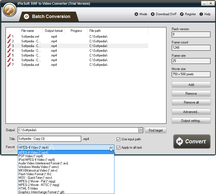Screen dimensions: 216x194
Task: Choose Windows Media Video (*.wmv)
Action: click(66, 167)
